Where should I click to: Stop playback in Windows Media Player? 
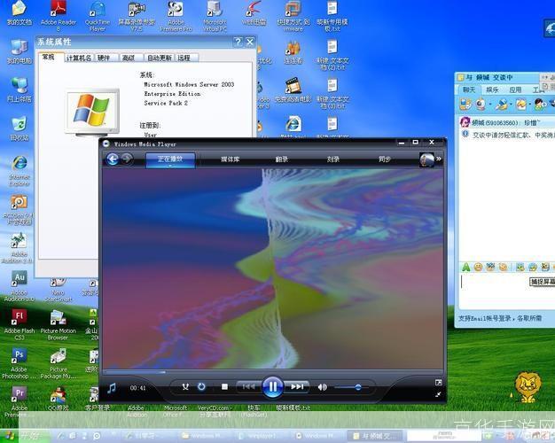coord(224,387)
